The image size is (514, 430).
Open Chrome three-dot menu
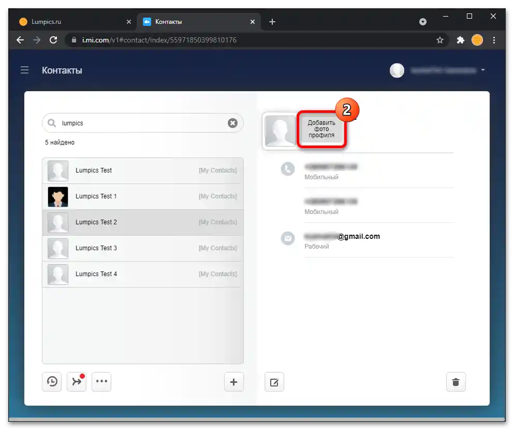coord(494,40)
